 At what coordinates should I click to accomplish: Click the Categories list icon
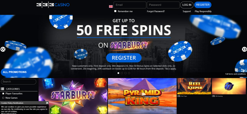pyautogui.click(x=2, y=89)
